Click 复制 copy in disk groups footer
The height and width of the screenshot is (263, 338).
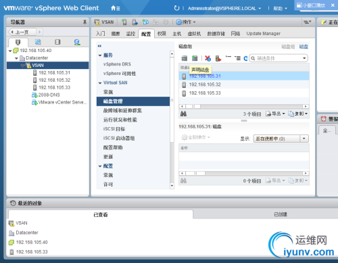coord(297,114)
